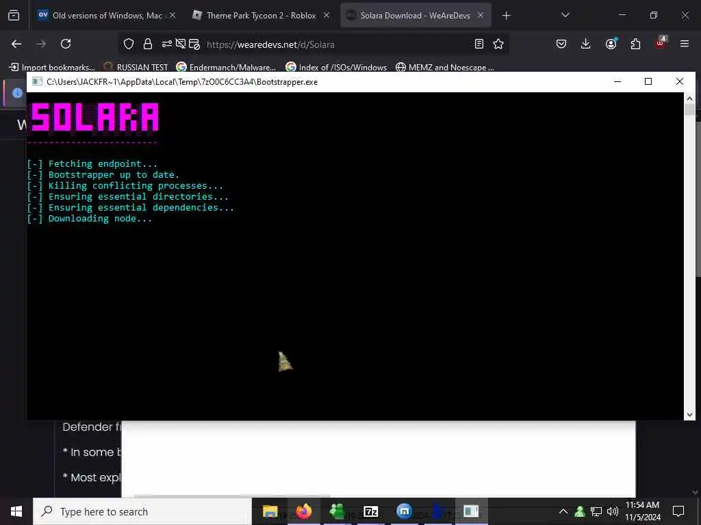Open Import bookmarks link

coord(52,68)
